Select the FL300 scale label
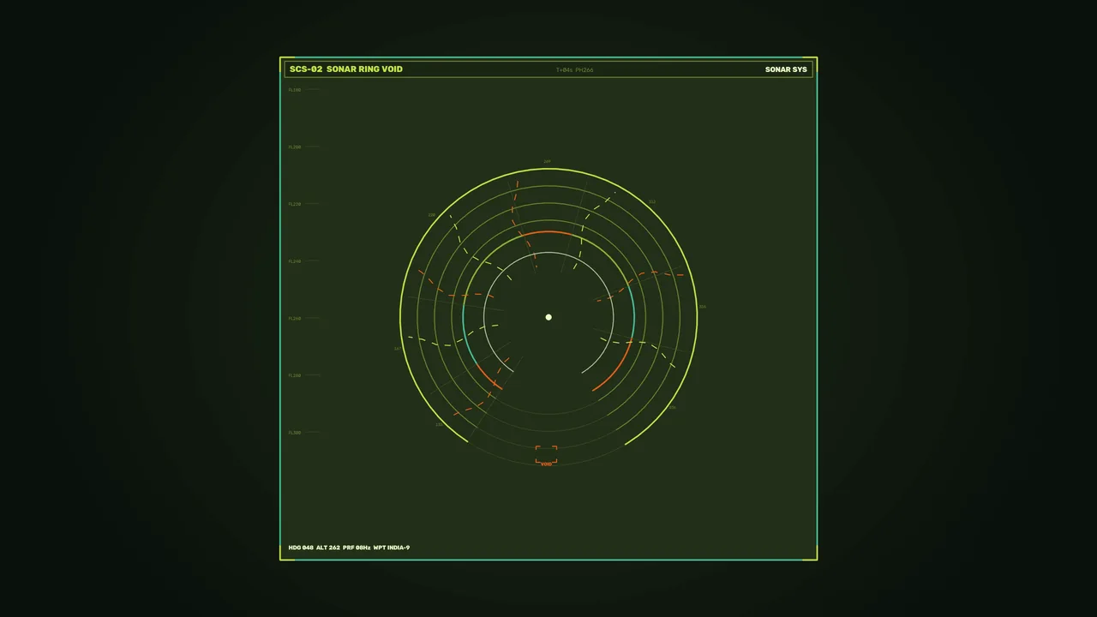The height and width of the screenshot is (617, 1097). [x=295, y=433]
